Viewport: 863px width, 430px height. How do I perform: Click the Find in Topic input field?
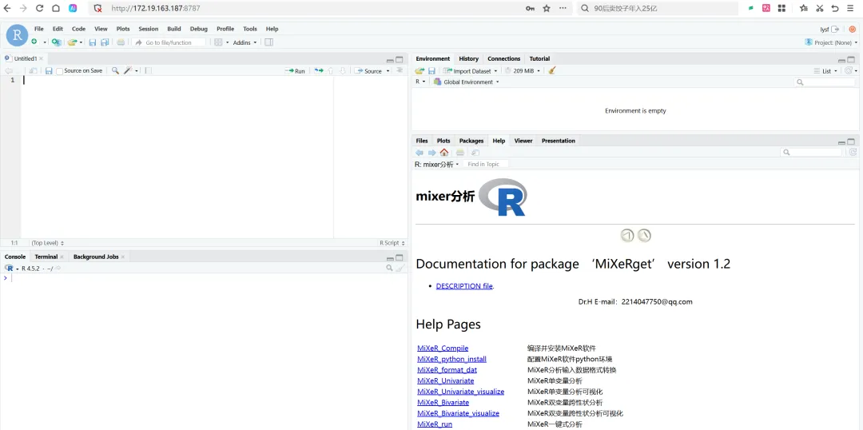[x=485, y=164]
